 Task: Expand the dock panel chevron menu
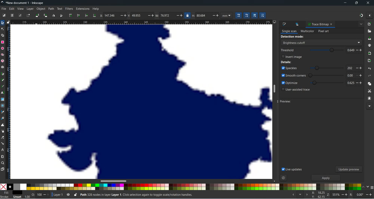[361, 24]
